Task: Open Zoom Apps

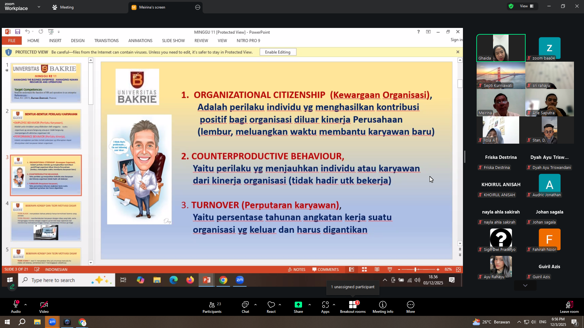Action: (x=325, y=307)
